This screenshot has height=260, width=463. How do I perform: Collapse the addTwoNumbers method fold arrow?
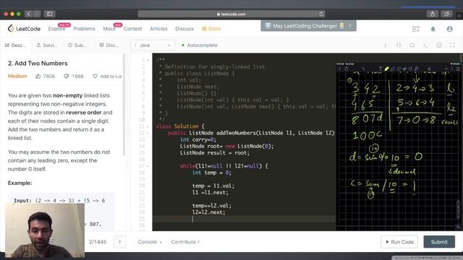pyautogui.click(x=148, y=133)
